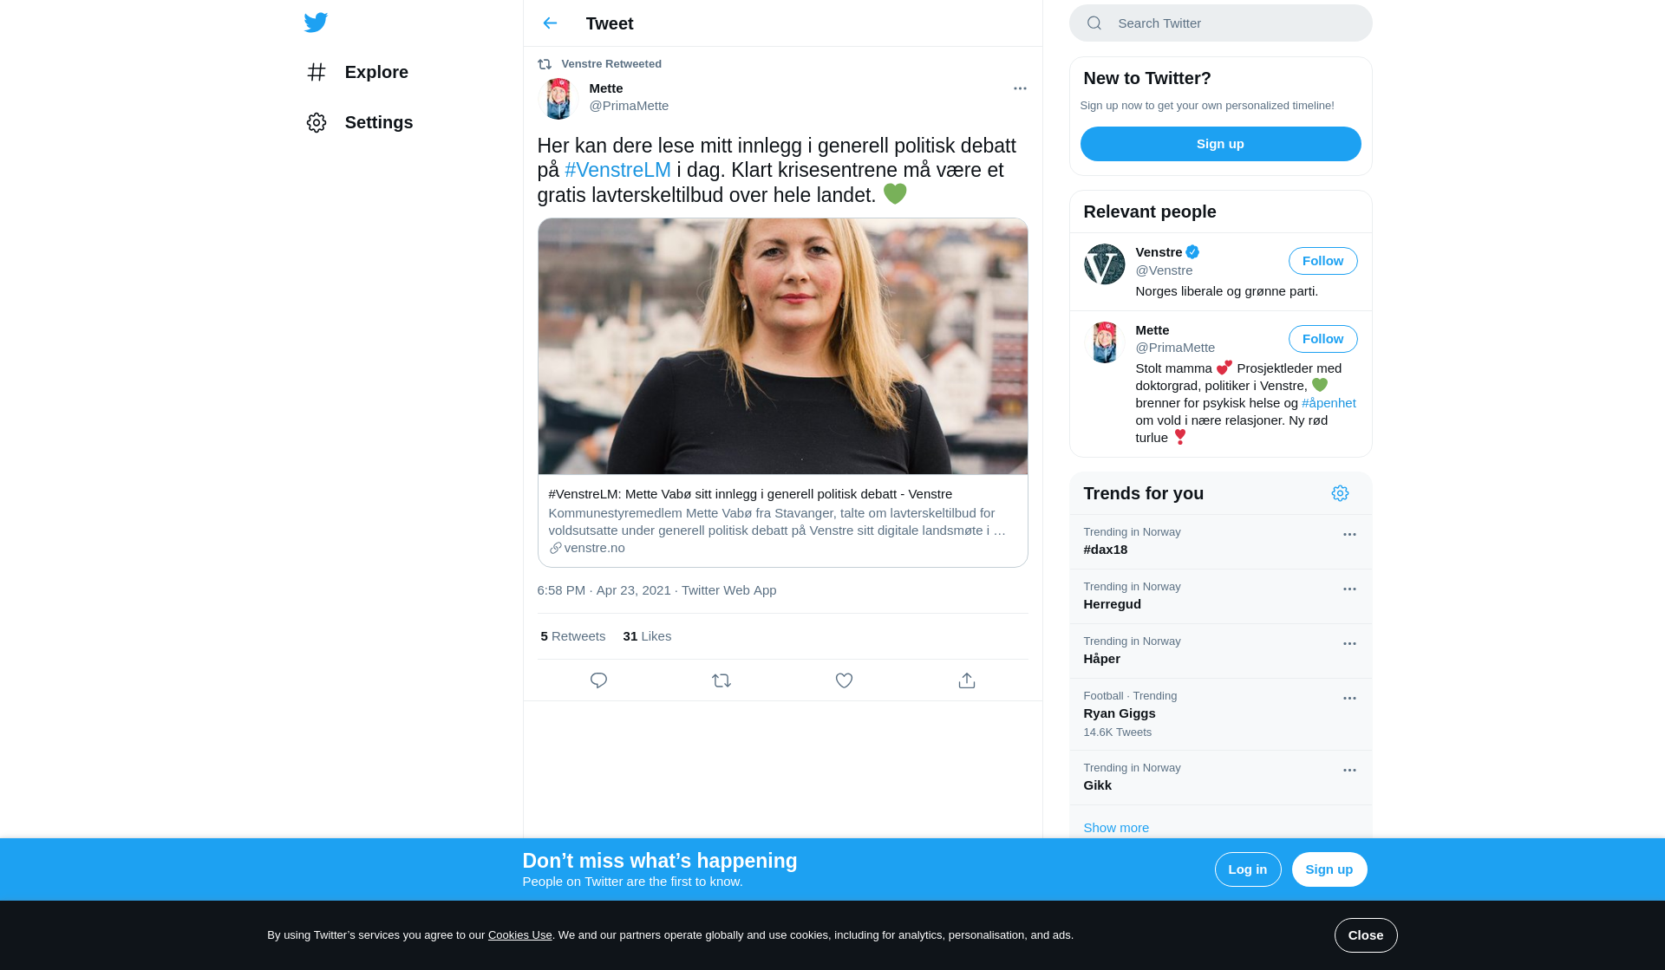
Task: Open the @Venstre handle
Action: pyautogui.click(x=1164, y=270)
